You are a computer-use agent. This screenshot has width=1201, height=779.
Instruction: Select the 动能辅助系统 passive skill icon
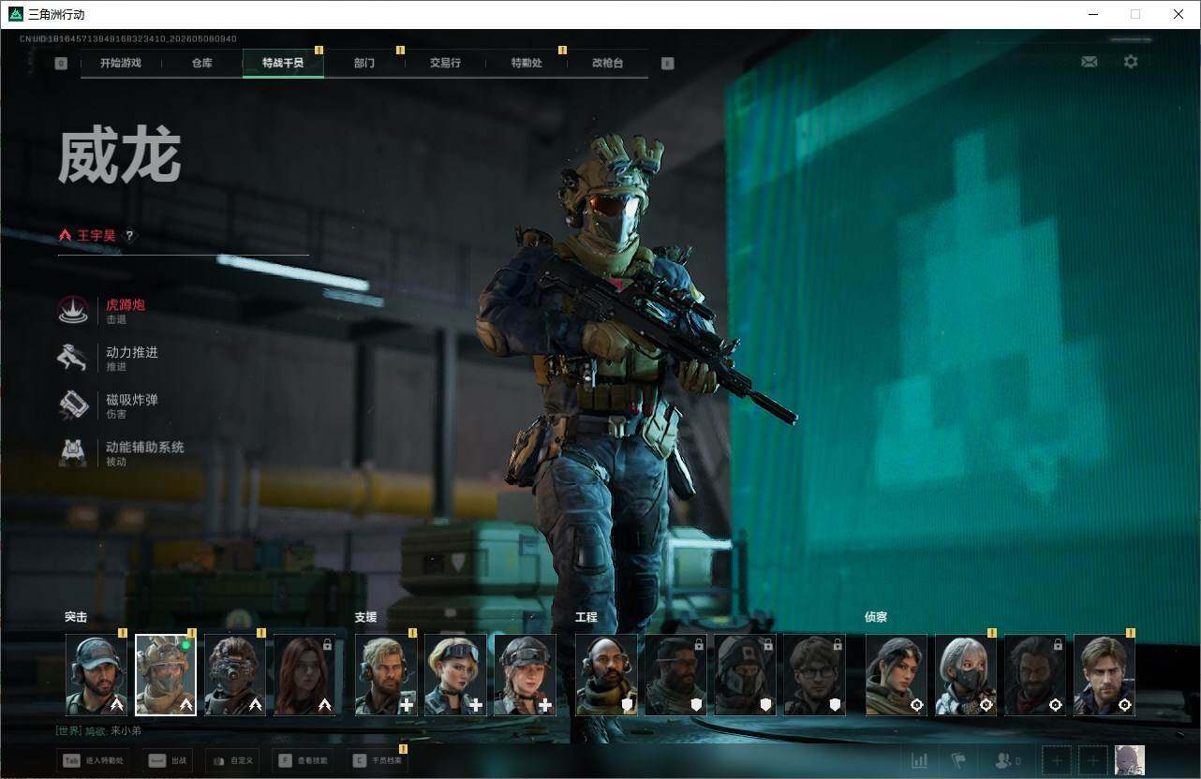[73, 453]
